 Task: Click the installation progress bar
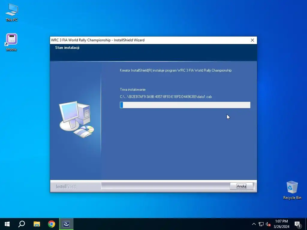pos(185,105)
